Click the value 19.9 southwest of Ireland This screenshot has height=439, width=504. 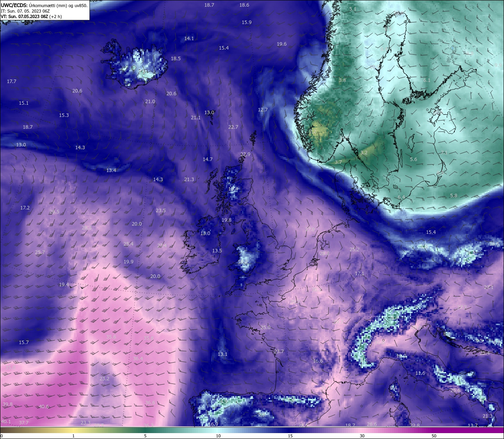(x=128, y=262)
